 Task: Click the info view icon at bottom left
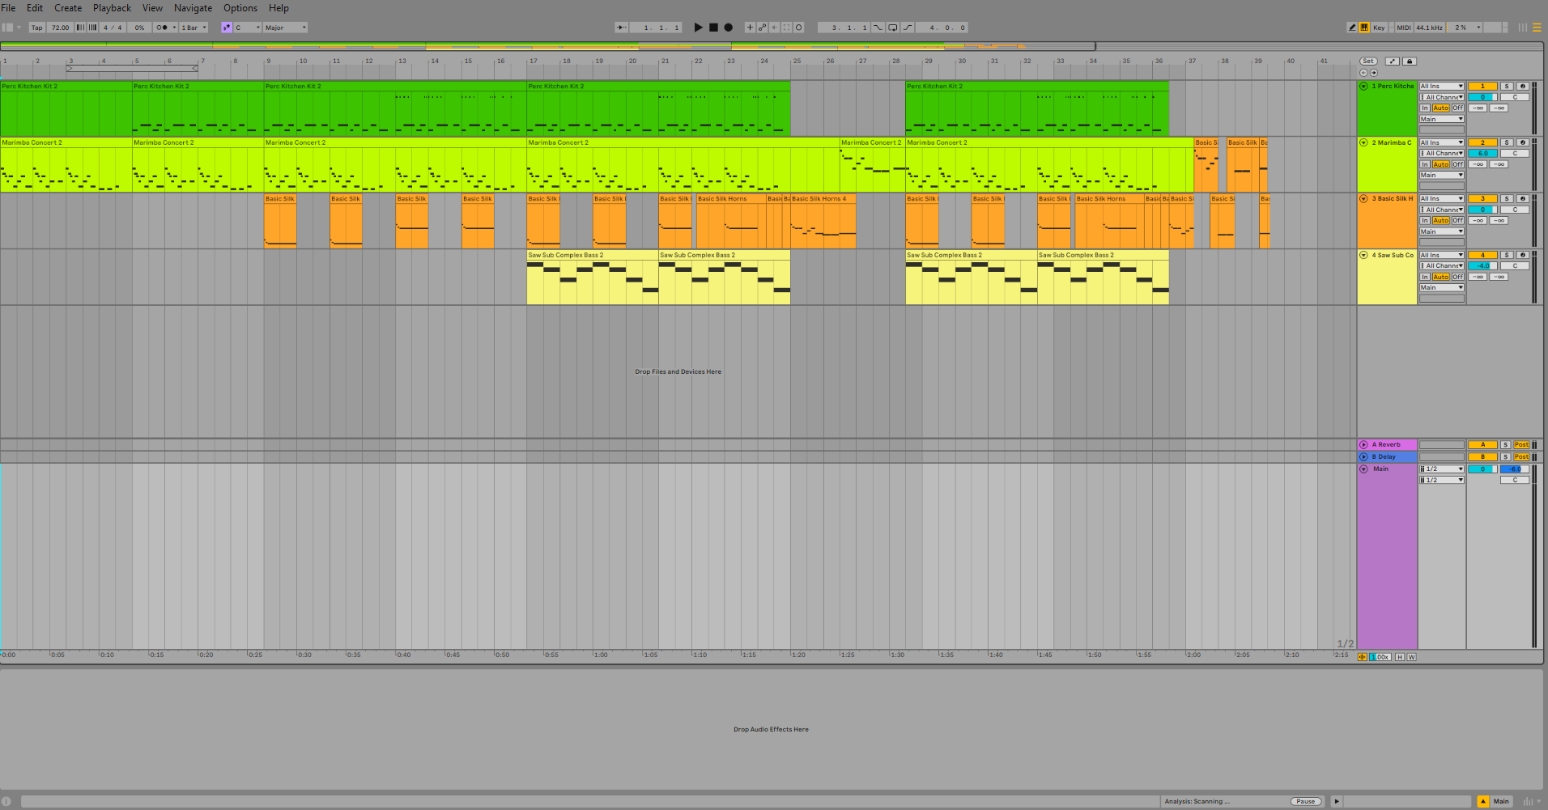point(6,801)
